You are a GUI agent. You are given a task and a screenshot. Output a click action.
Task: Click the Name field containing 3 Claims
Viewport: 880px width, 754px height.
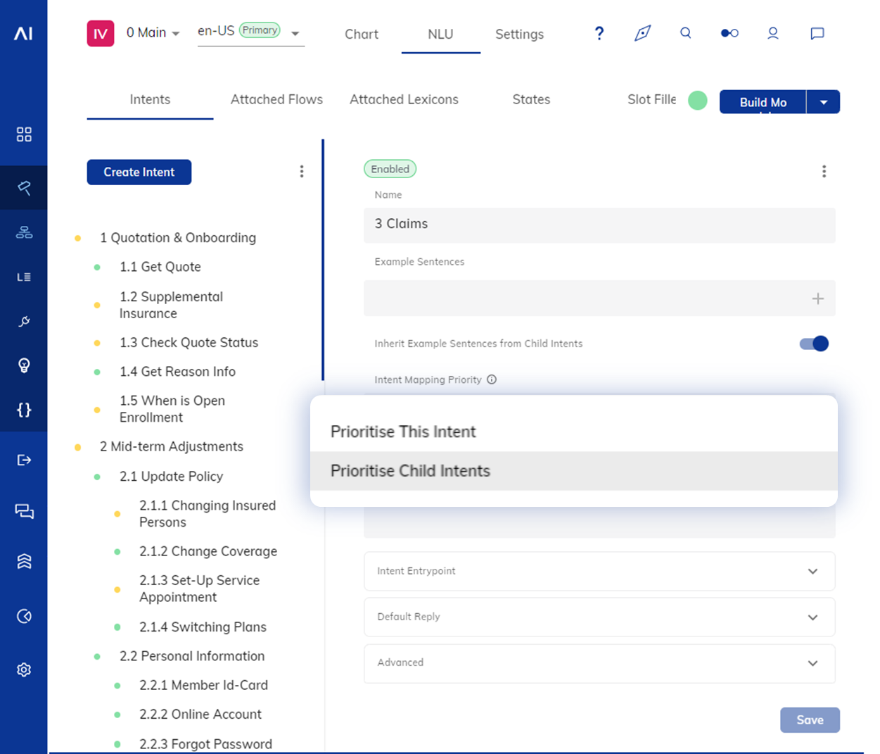coord(599,225)
